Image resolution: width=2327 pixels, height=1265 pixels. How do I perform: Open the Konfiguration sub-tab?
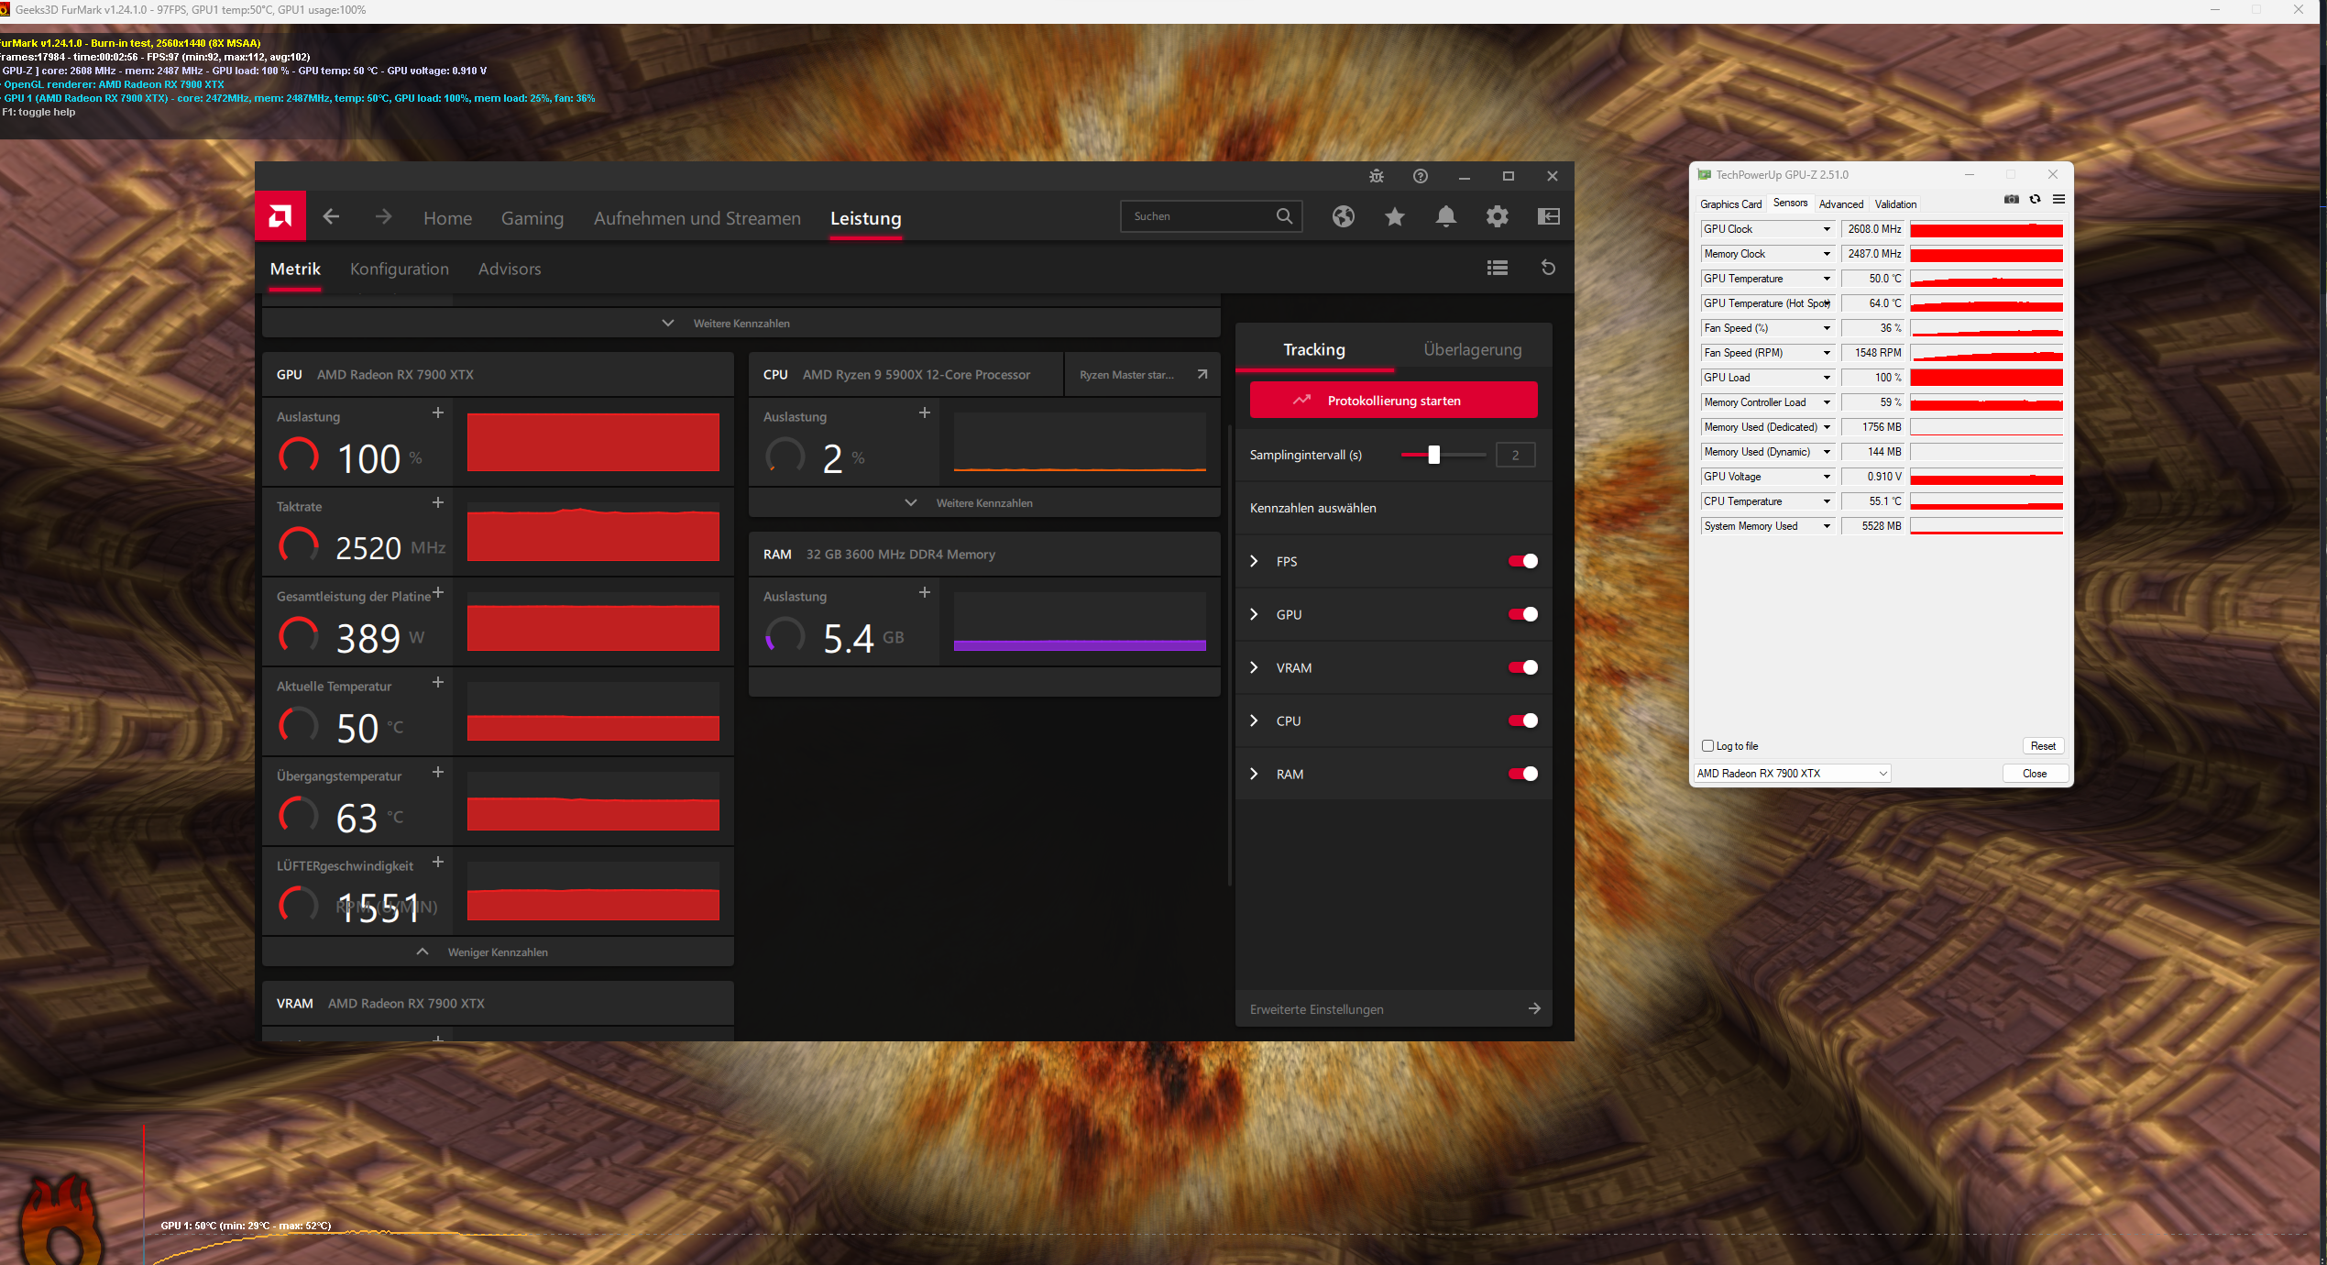(x=399, y=269)
